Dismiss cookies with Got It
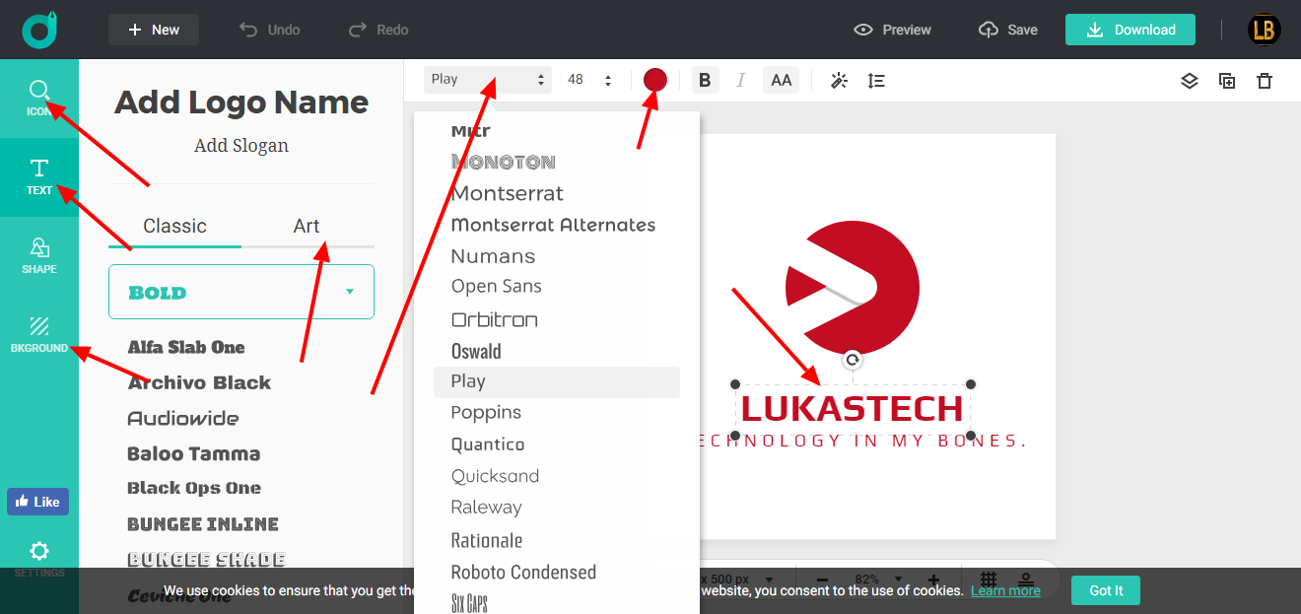 coord(1106,590)
